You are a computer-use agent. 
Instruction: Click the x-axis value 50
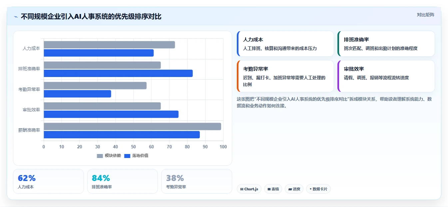point(134,147)
